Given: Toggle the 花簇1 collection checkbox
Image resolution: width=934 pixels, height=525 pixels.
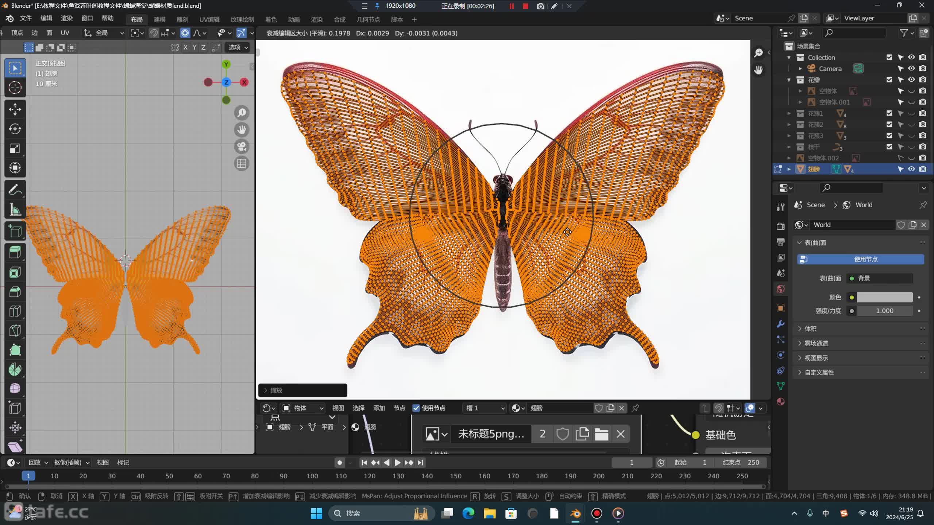Looking at the screenshot, I should [x=889, y=113].
